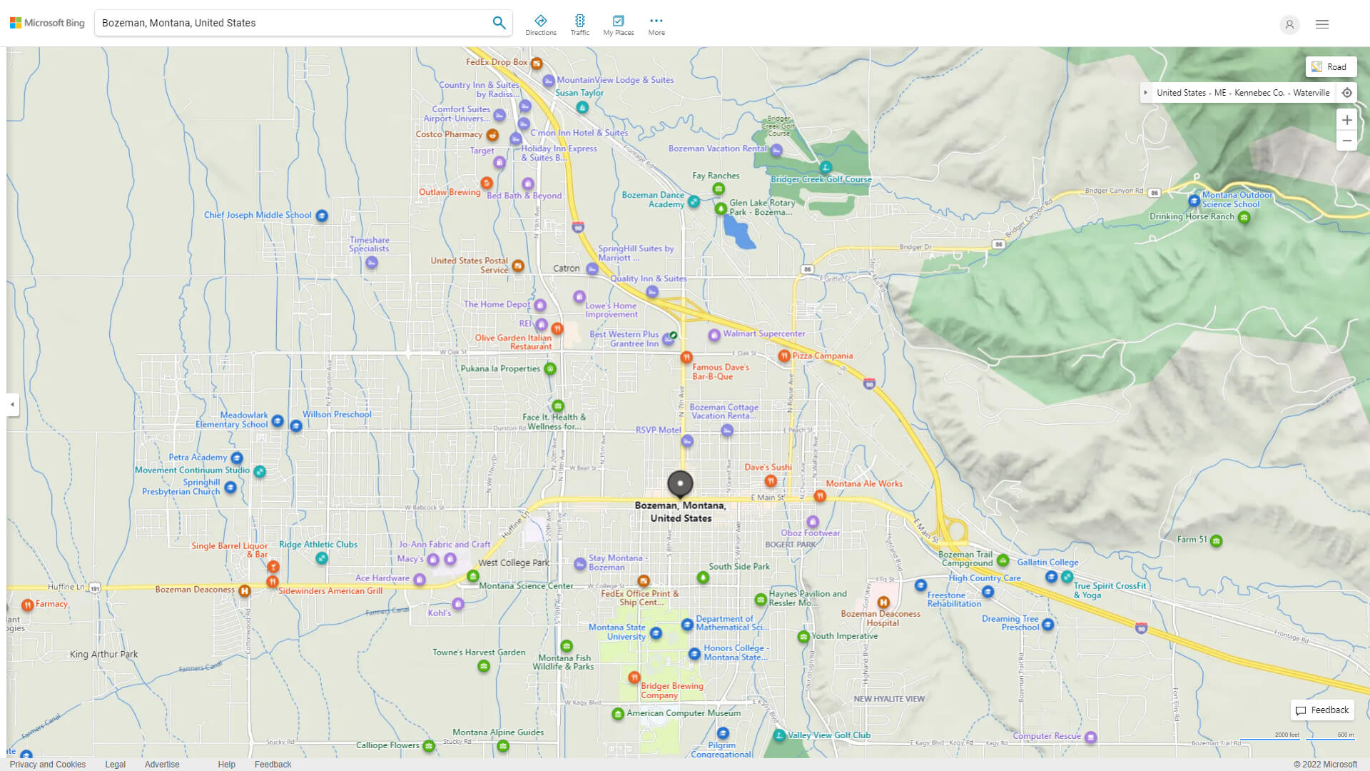Show Traffic layer
This screenshot has width=1370, height=771.
pyautogui.click(x=579, y=25)
